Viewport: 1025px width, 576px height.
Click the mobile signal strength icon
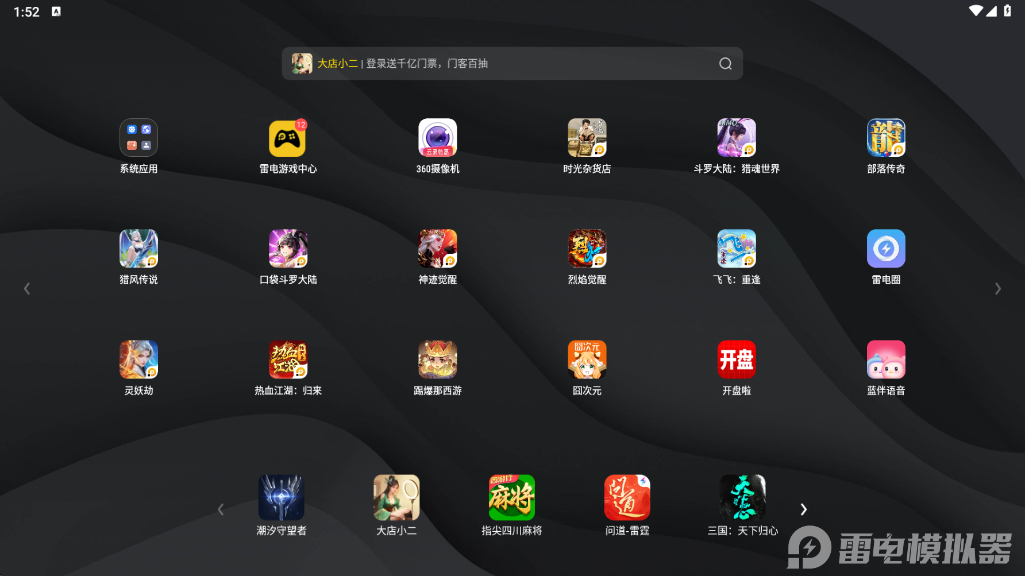[991, 11]
